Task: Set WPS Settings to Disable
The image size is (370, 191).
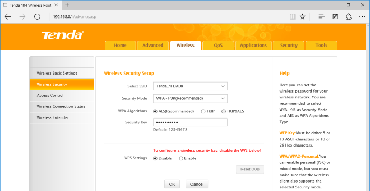Action: 155,158
